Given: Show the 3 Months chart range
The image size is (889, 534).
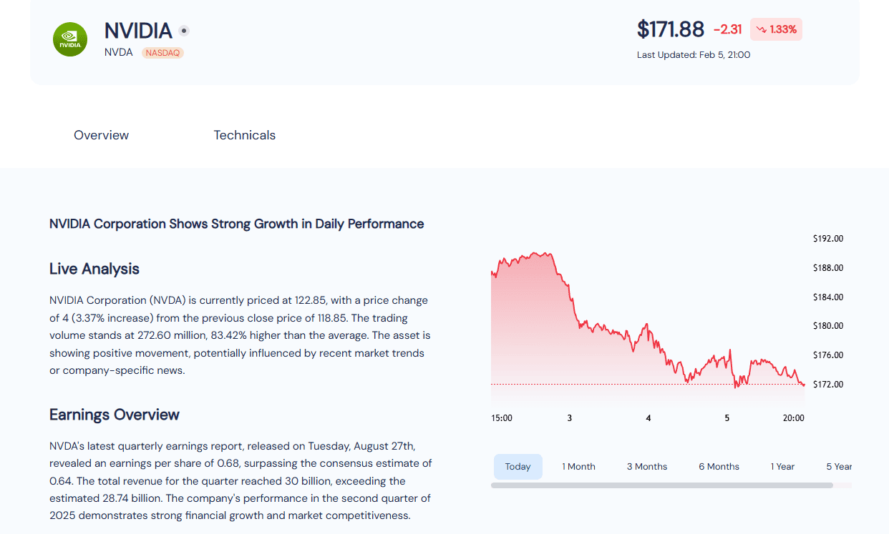Looking at the screenshot, I should pyautogui.click(x=647, y=467).
